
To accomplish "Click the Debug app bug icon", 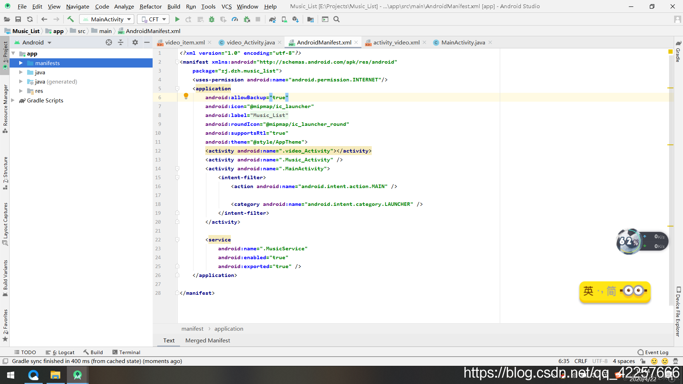I will [212, 19].
